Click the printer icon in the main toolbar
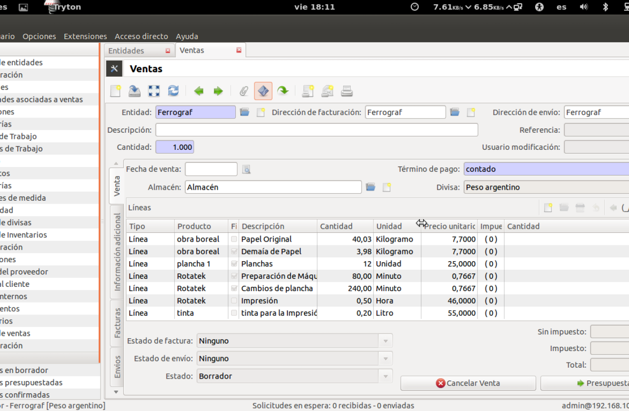 (x=347, y=91)
